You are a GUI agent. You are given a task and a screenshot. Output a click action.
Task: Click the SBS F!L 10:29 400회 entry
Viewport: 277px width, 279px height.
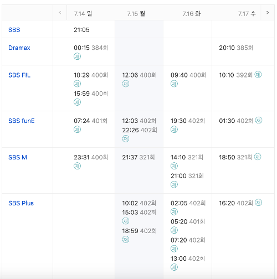pos(91,75)
